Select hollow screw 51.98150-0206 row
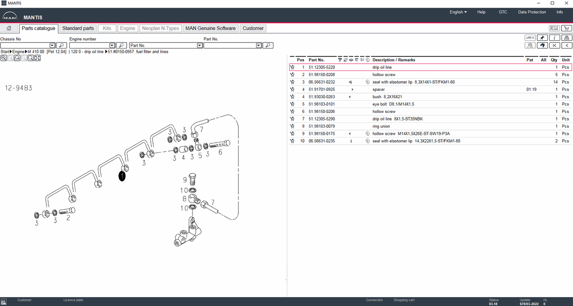 (x=431, y=112)
